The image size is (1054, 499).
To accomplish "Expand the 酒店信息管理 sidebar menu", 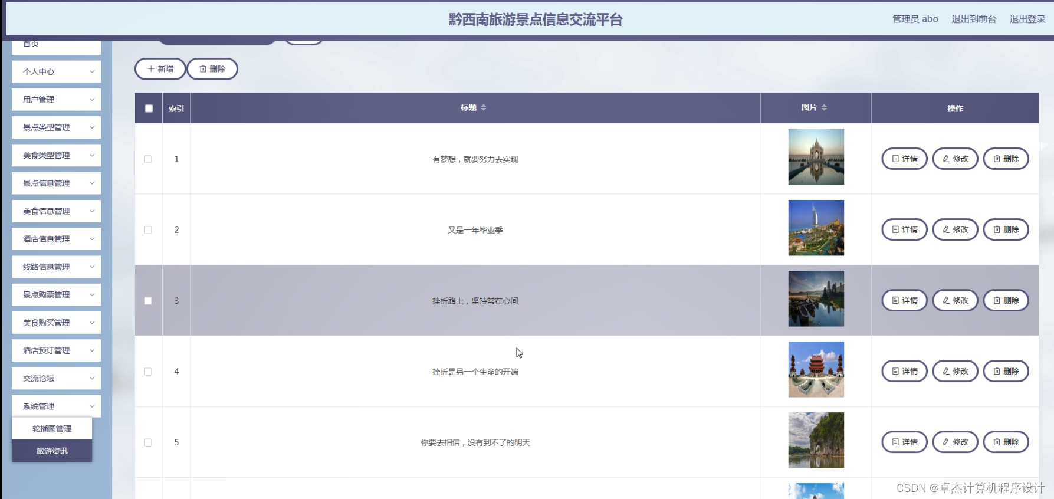I will pyautogui.click(x=56, y=239).
